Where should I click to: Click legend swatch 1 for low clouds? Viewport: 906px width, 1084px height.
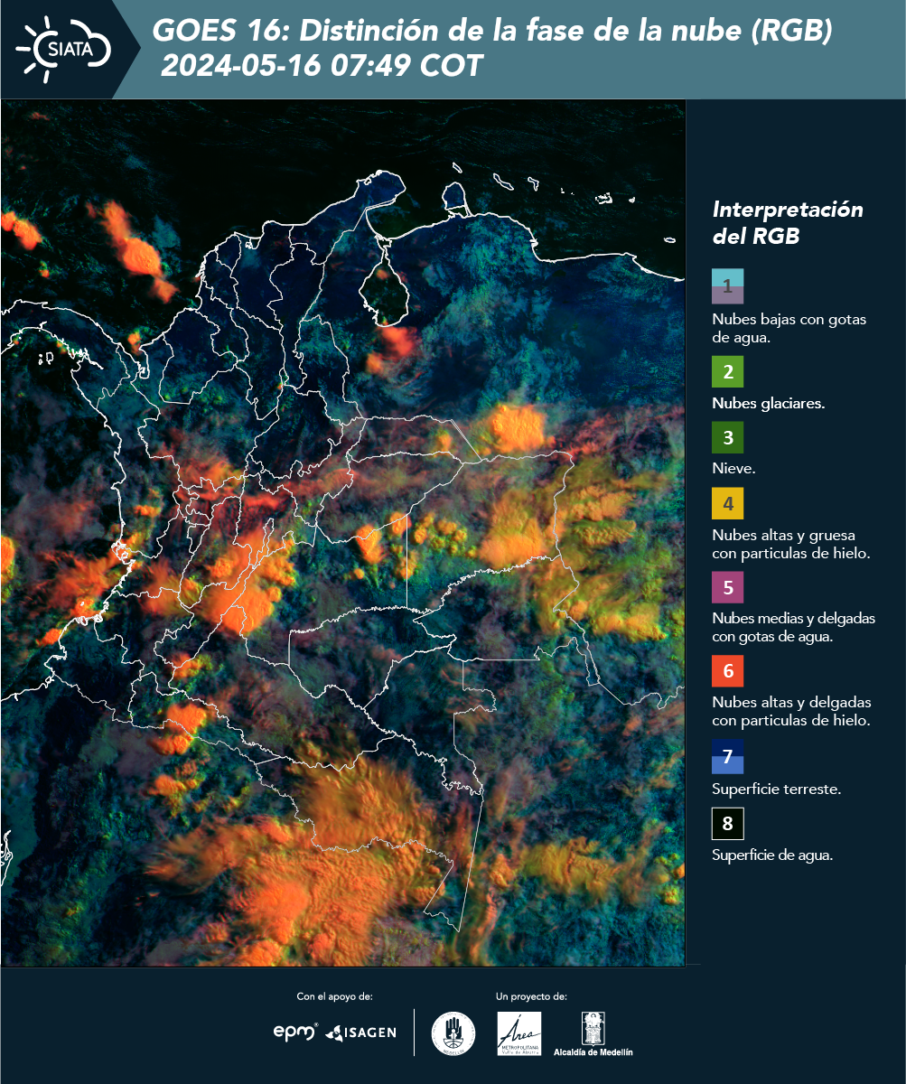pos(728,285)
